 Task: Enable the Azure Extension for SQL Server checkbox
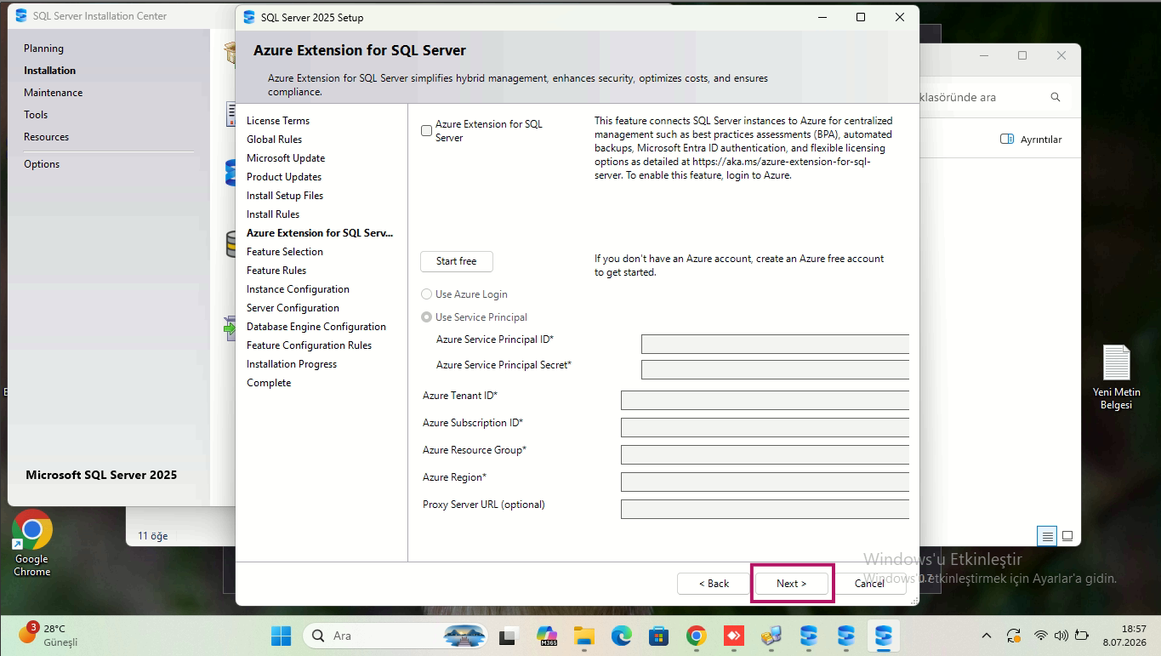(426, 130)
